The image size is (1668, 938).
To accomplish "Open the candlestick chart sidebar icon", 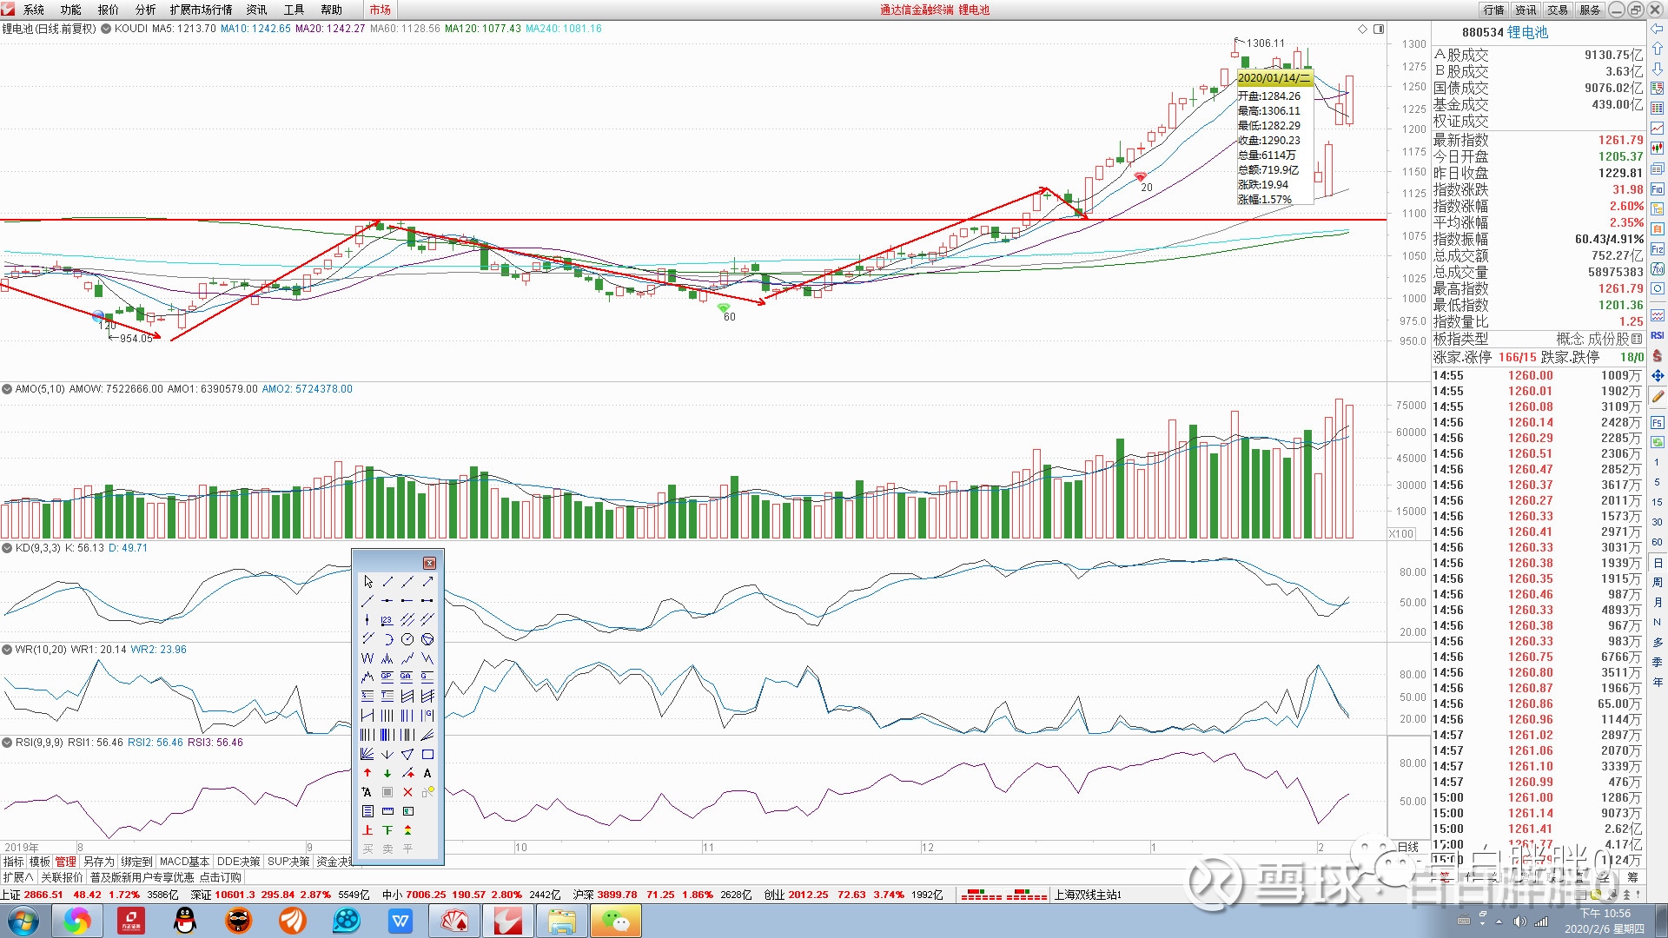I will (x=1658, y=149).
